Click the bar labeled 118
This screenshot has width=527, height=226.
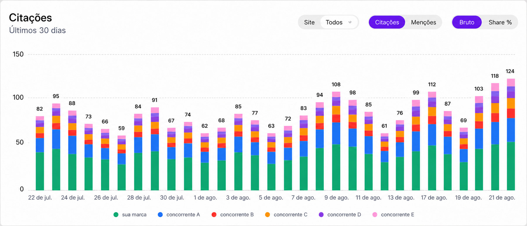(x=495, y=137)
